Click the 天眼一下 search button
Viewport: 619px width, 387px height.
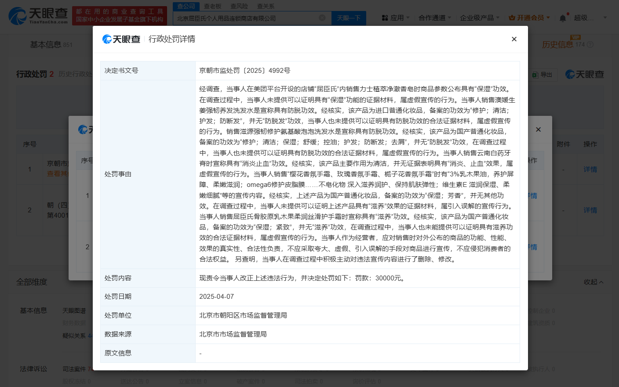click(x=349, y=18)
